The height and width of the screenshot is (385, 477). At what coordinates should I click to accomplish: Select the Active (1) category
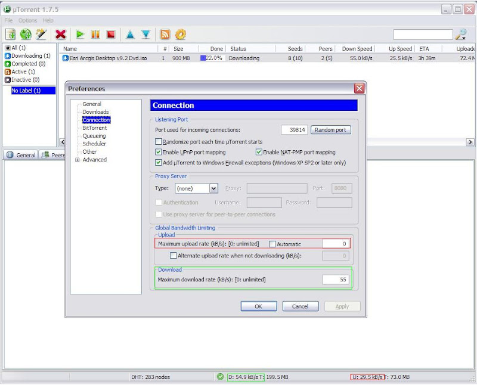pyautogui.click(x=20, y=72)
